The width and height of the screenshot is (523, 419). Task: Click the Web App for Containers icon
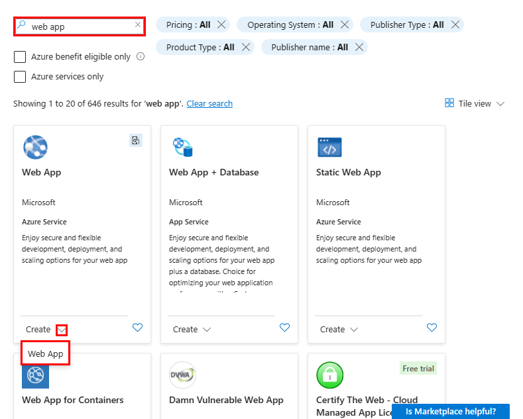click(x=35, y=376)
